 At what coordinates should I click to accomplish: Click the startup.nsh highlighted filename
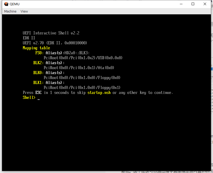[x=99, y=92]
